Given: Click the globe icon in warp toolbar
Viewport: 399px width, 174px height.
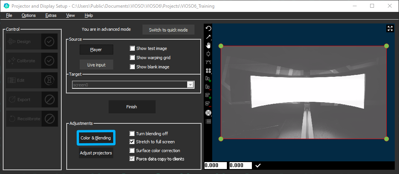Looking at the screenshot, I should 208,113.
